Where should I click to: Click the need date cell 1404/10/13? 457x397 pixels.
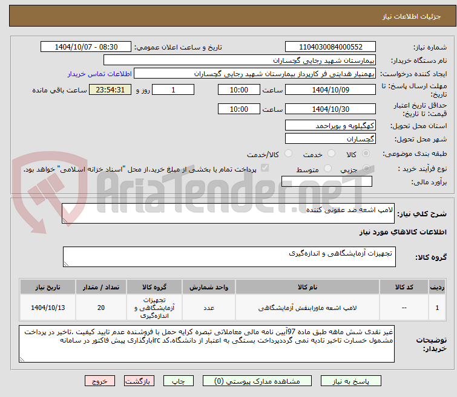coord(48,308)
